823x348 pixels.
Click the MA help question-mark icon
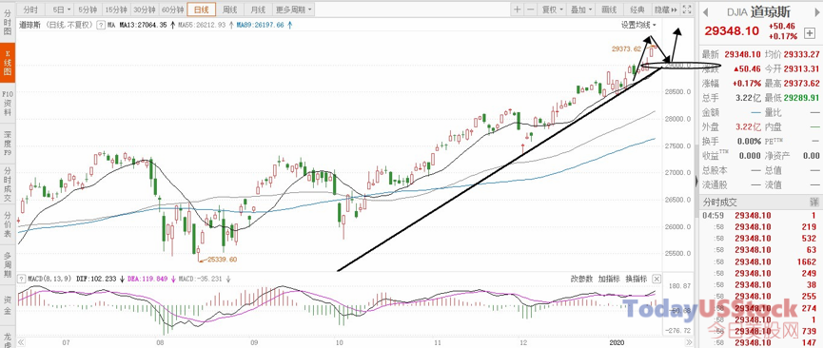(x=100, y=25)
